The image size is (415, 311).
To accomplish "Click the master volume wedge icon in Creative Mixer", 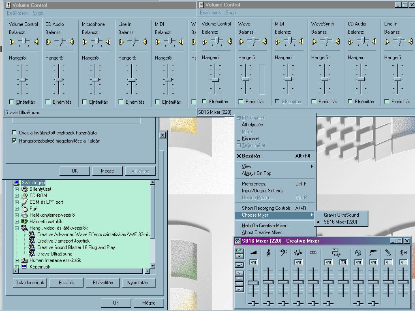I will pos(253,253).
